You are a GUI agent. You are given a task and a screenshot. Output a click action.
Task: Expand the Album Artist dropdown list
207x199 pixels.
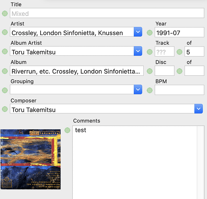coord(138,51)
